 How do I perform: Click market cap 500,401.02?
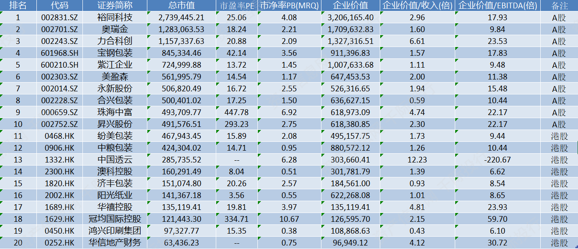[x=182, y=101]
